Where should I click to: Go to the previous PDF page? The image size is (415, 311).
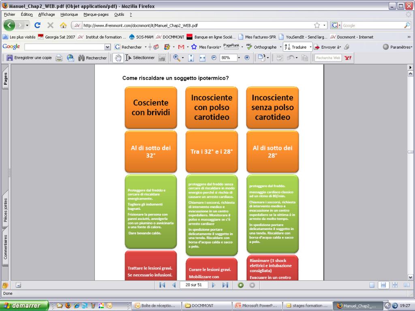(174, 285)
